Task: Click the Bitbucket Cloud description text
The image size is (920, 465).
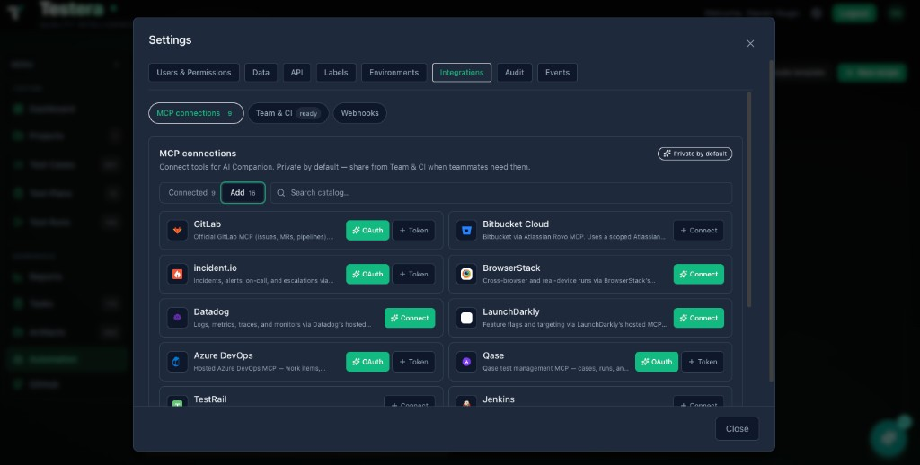Action: click(x=574, y=238)
